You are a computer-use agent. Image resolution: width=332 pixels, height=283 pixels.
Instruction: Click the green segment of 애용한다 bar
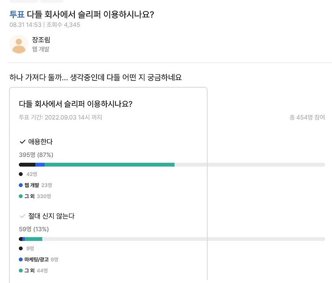tap(109, 164)
